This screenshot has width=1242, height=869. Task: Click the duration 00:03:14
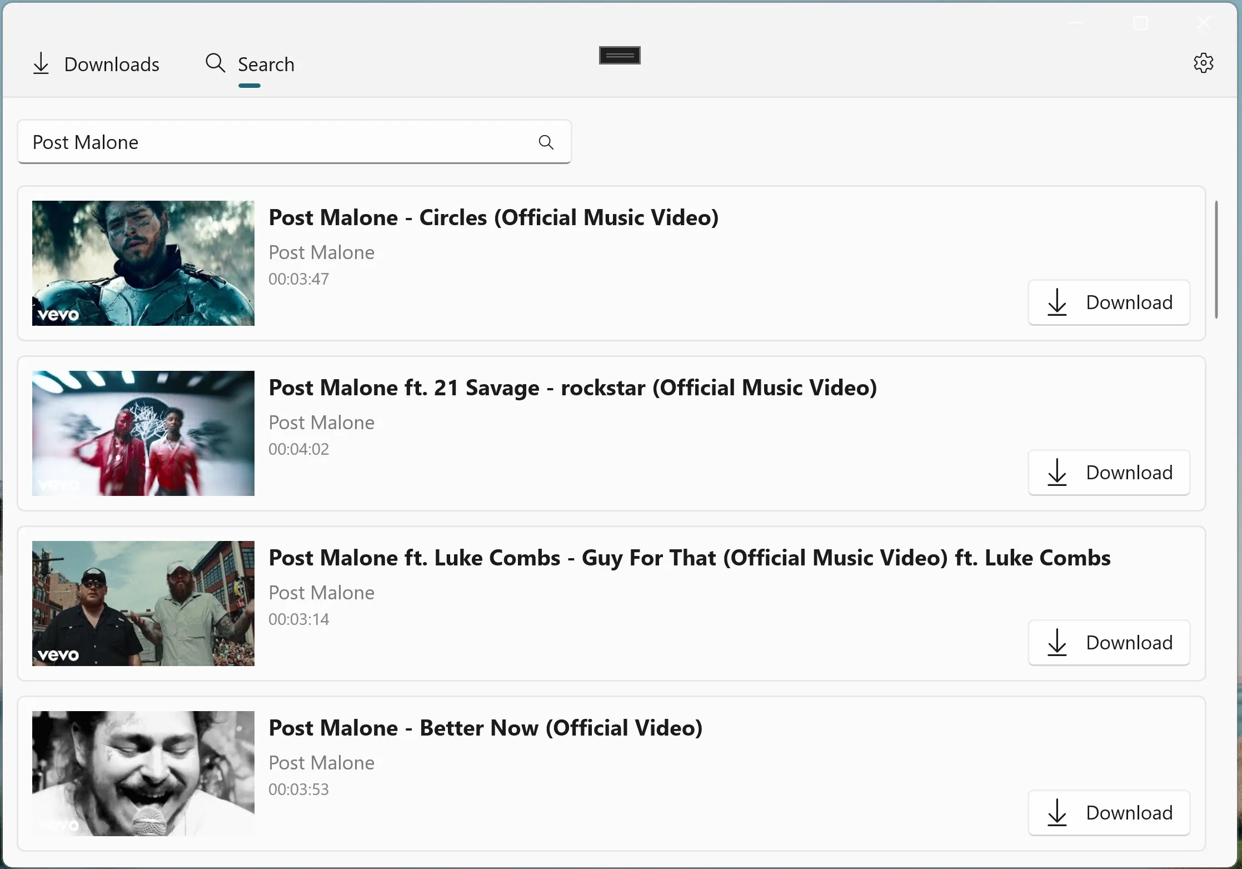tap(299, 619)
